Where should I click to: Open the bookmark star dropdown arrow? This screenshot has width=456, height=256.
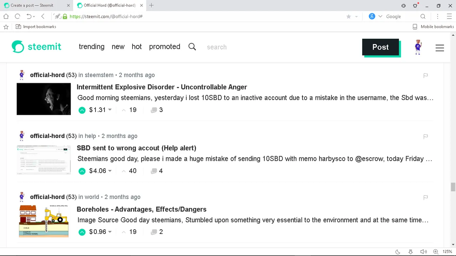(356, 17)
